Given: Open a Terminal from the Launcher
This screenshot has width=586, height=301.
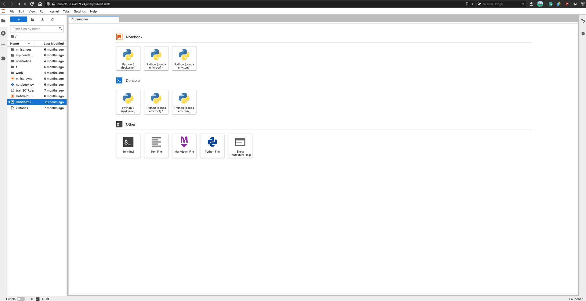Looking at the screenshot, I should pos(128,146).
